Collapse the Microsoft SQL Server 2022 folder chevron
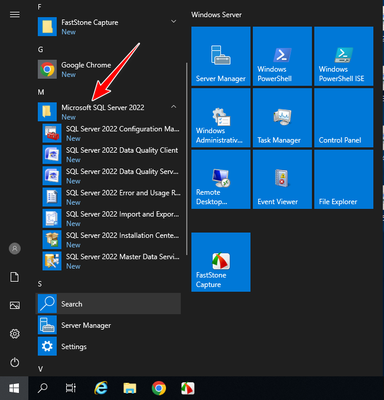The height and width of the screenshot is (400, 384). pos(174,107)
